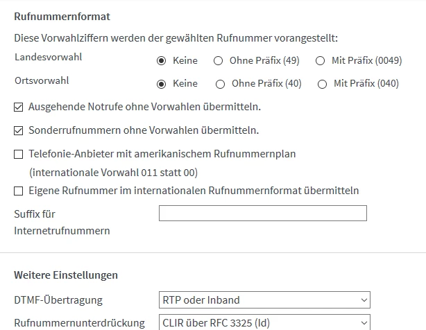Click the 'Landesvorwahl' row label
Screen dimensions: 426x330
tap(48, 58)
